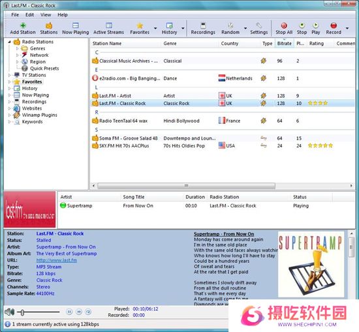The width and height of the screenshot is (359, 332).
Task: Click the round button right of skip forward
Action: tap(88, 312)
